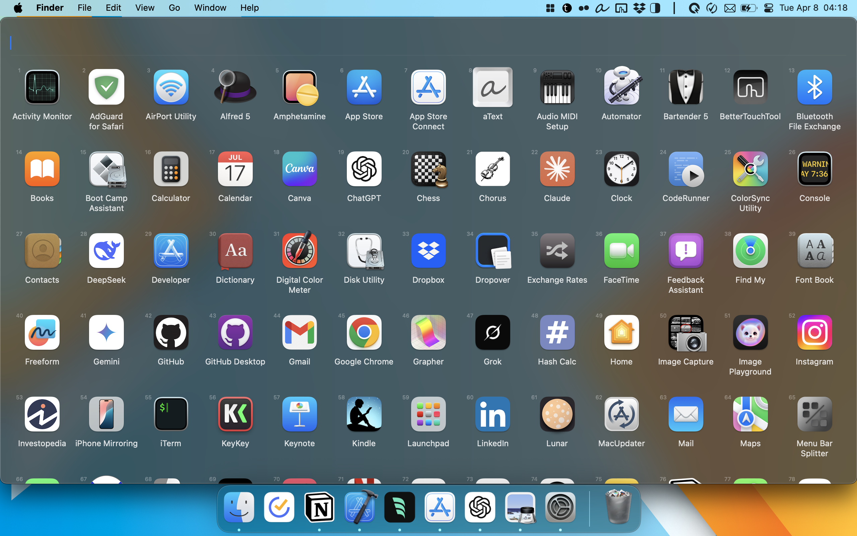Click the Control Center menu bar icon
Image resolution: width=857 pixels, height=536 pixels.
[769, 8]
